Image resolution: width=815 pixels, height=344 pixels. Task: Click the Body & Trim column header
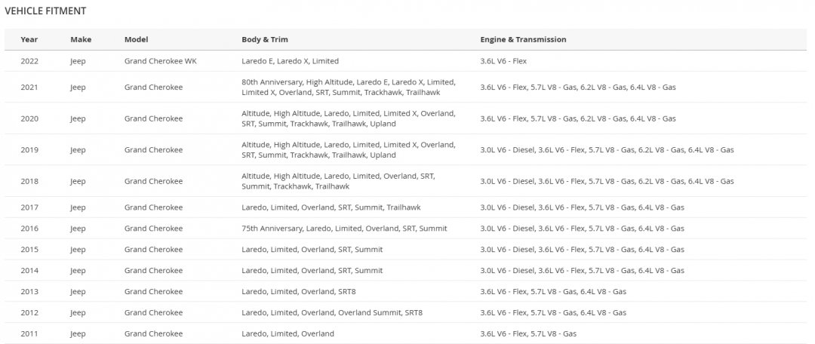tap(264, 39)
